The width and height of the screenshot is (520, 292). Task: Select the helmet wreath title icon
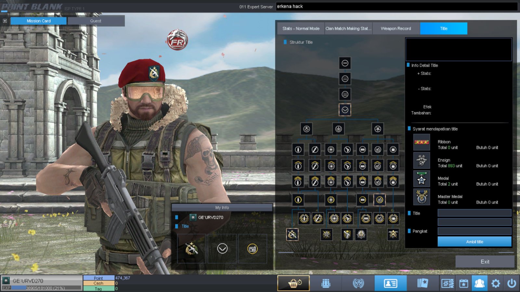(361, 234)
